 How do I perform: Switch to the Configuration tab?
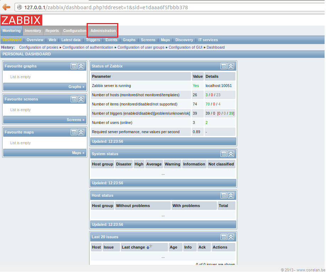pyautogui.click(x=75, y=31)
